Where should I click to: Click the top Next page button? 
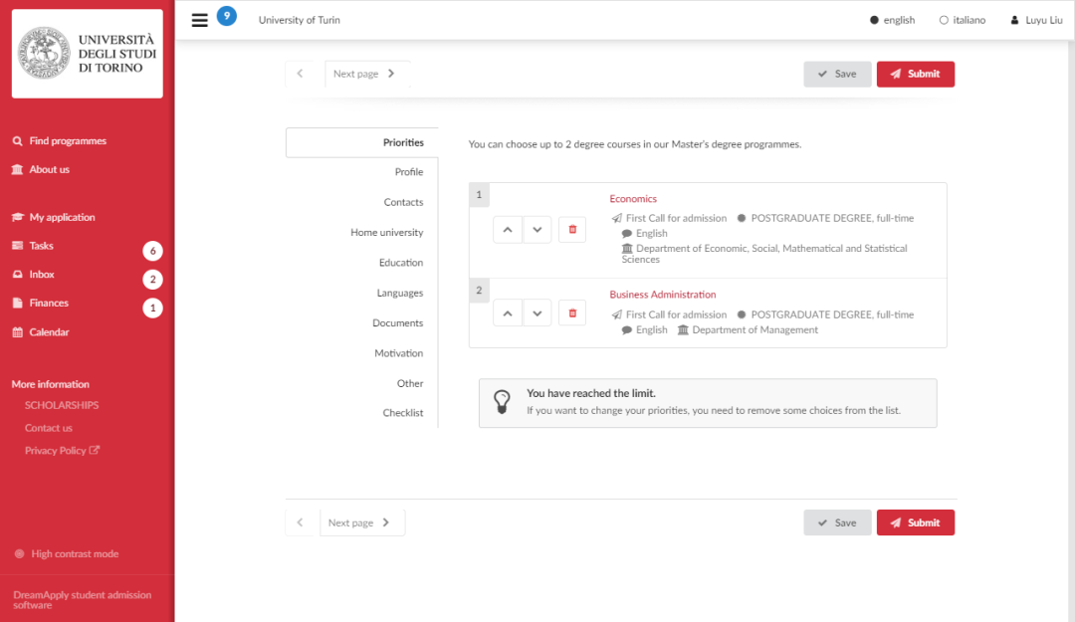tap(366, 74)
